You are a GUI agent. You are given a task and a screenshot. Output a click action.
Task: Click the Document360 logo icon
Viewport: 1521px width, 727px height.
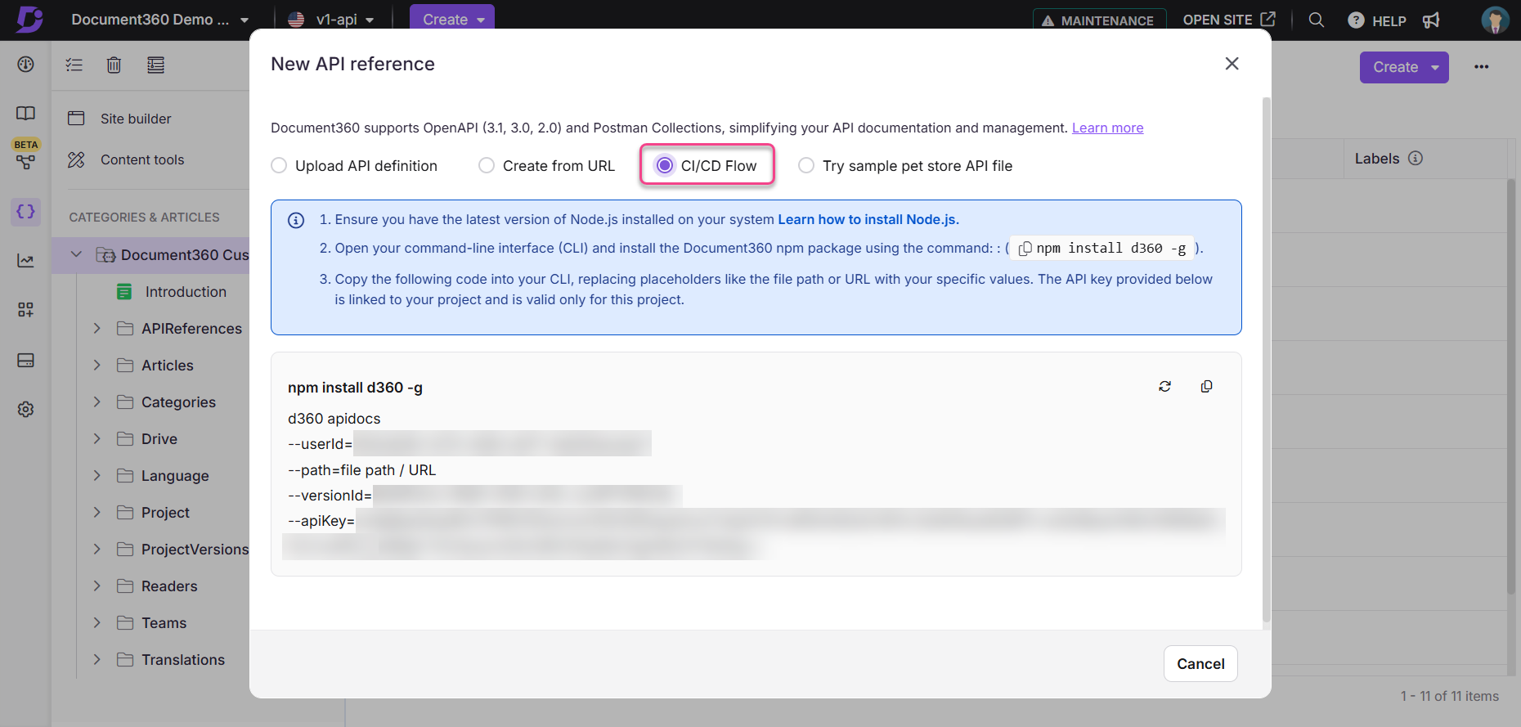(29, 19)
